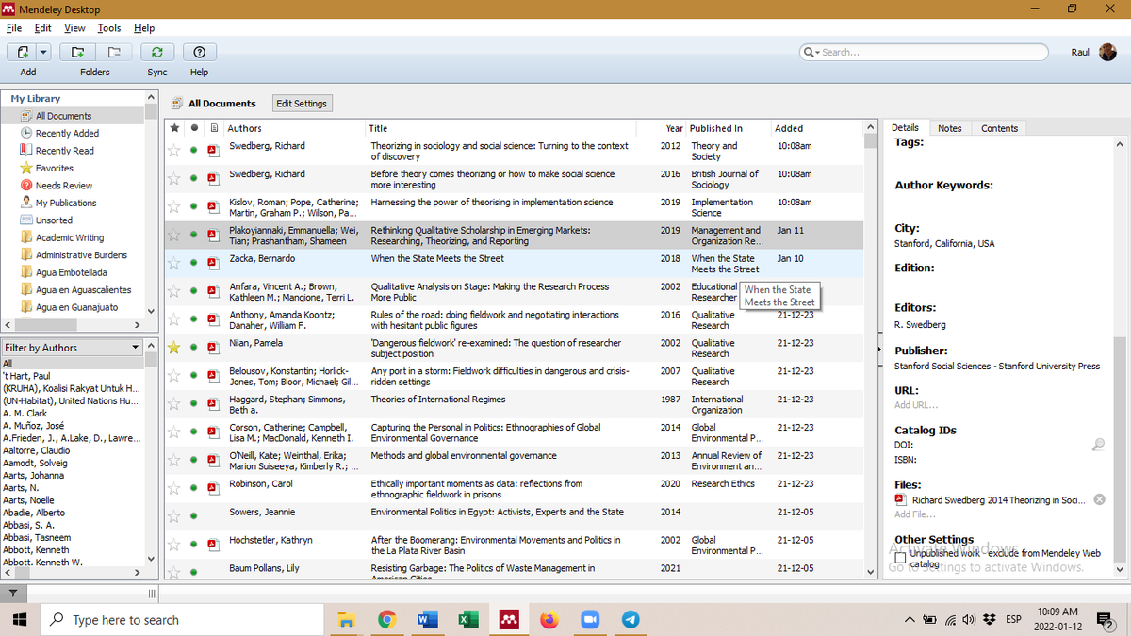This screenshot has height=636, width=1131.
Task: Open PDF icon for Robinson, Carol row
Action: point(213,488)
